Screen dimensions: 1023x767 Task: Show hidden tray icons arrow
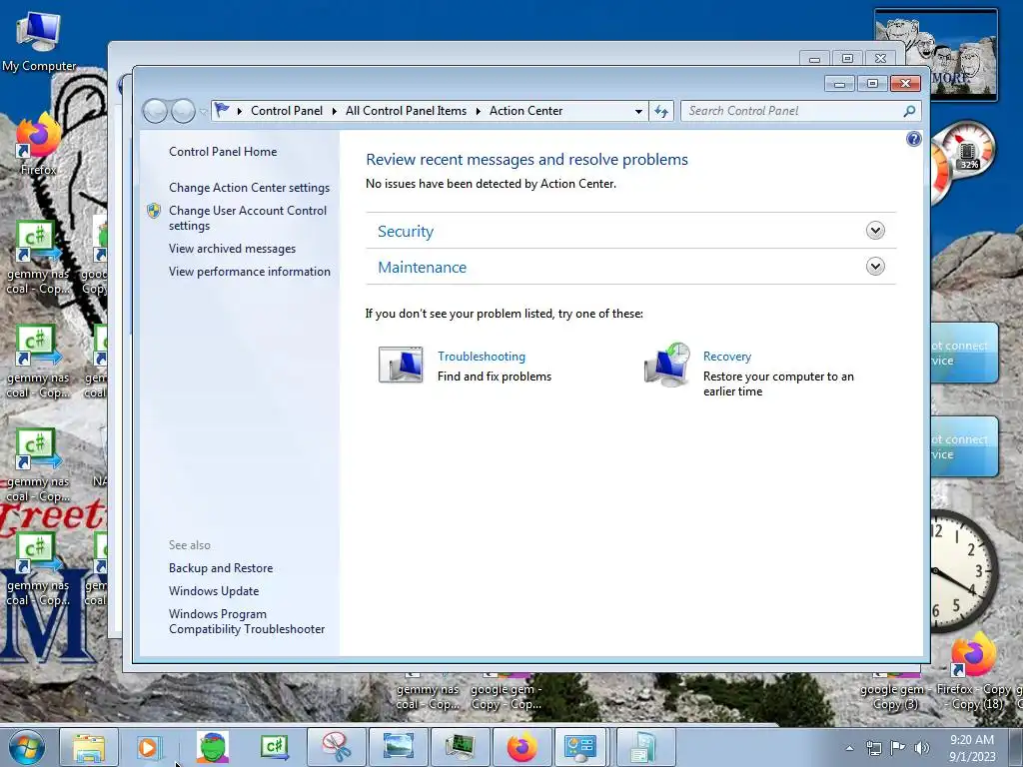tap(849, 748)
